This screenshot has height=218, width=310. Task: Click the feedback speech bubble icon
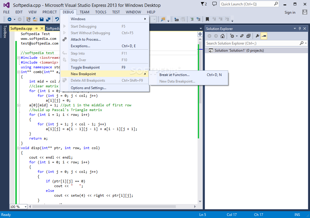pos(214,4)
